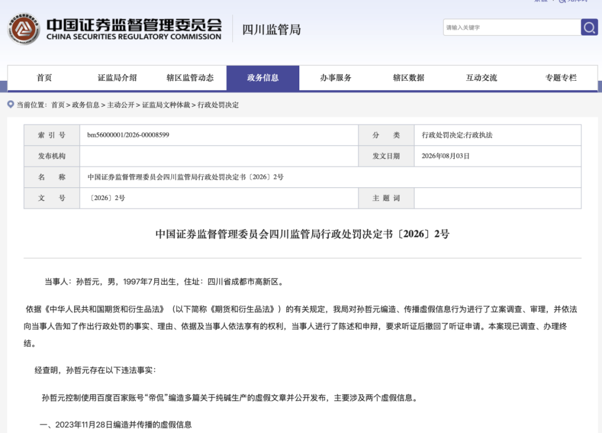Click the 行政处罚决定;行政执法 category cell
Image resolution: width=602 pixels, height=433 pixels.
498,135
